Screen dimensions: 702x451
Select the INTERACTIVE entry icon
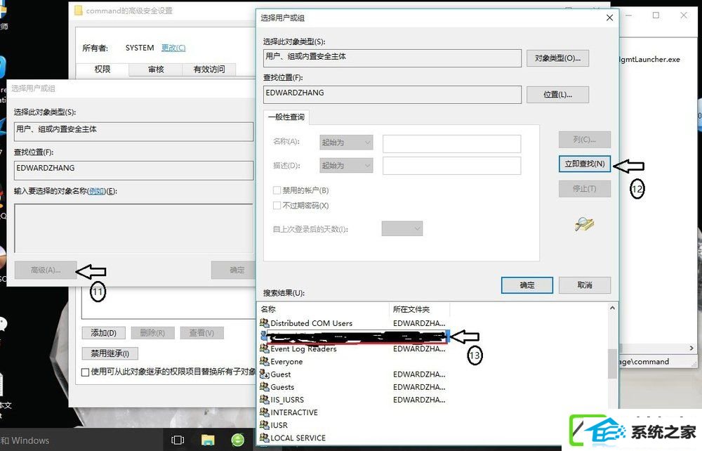264,412
